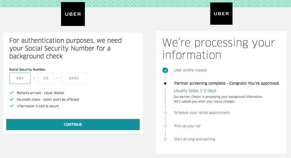Screen dimensions: 291x158
Task: Click checkmark next to "No credit check"
Action: [x=12, y=99]
